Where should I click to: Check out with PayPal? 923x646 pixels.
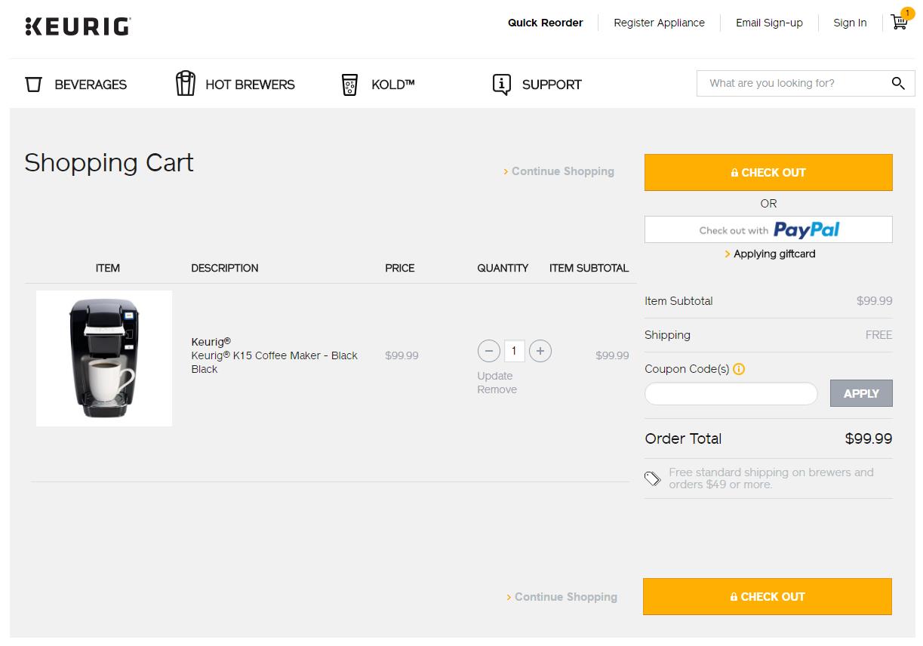[768, 229]
